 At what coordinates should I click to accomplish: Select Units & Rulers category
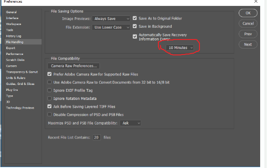(x=16, y=78)
